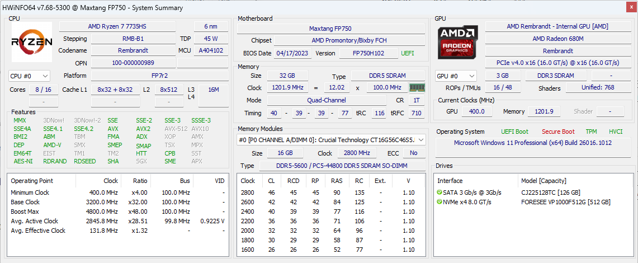The height and width of the screenshot is (263, 638).
Task: Click the DDR5 SDRAM memory type field
Action: click(x=387, y=76)
